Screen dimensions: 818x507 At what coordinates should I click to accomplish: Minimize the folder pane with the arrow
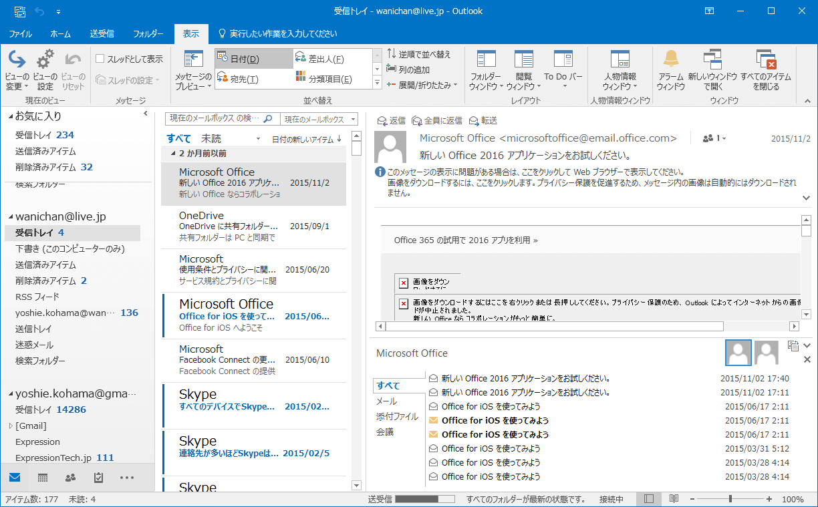(146, 114)
